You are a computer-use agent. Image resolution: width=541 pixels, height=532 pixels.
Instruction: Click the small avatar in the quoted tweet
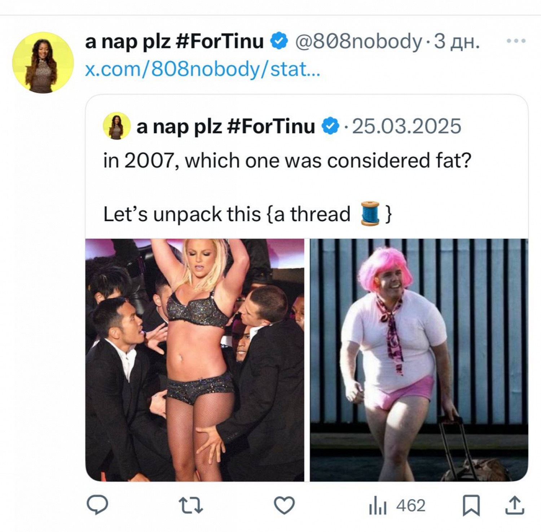pyautogui.click(x=116, y=126)
